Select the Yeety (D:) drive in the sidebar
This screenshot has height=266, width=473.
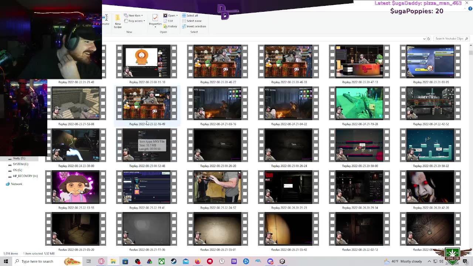pyautogui.click(x=19, y=158)
